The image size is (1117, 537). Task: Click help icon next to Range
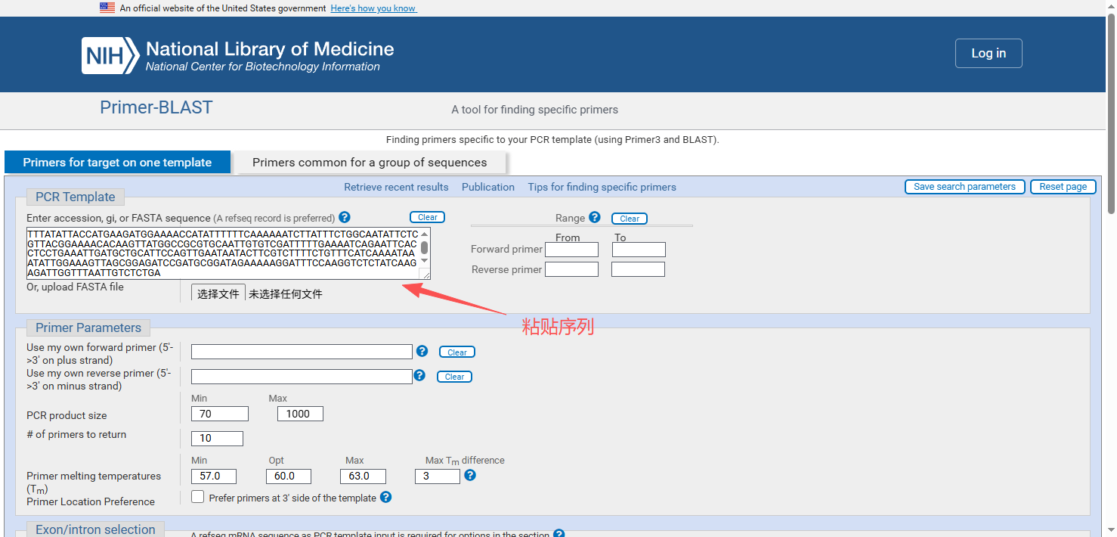pyautogui.click(x=595, y=217)
